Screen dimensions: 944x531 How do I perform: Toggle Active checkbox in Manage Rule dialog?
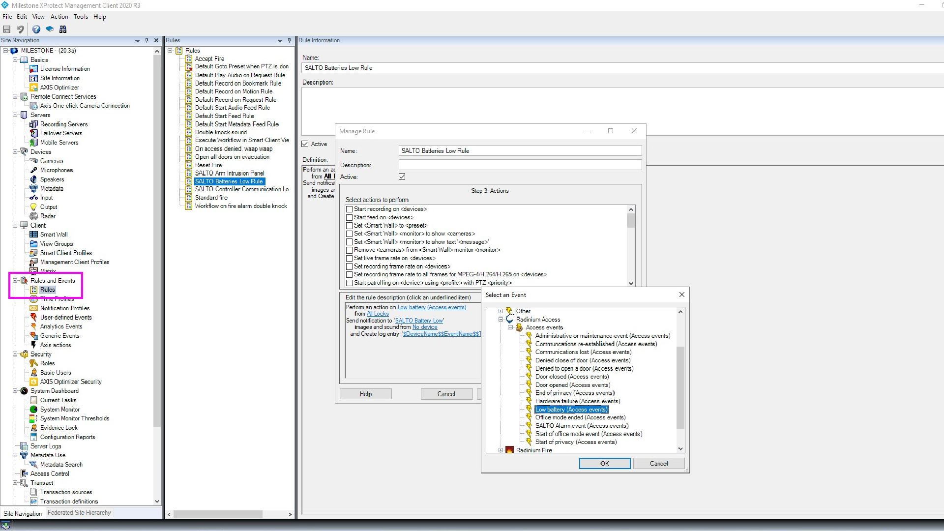402,177
